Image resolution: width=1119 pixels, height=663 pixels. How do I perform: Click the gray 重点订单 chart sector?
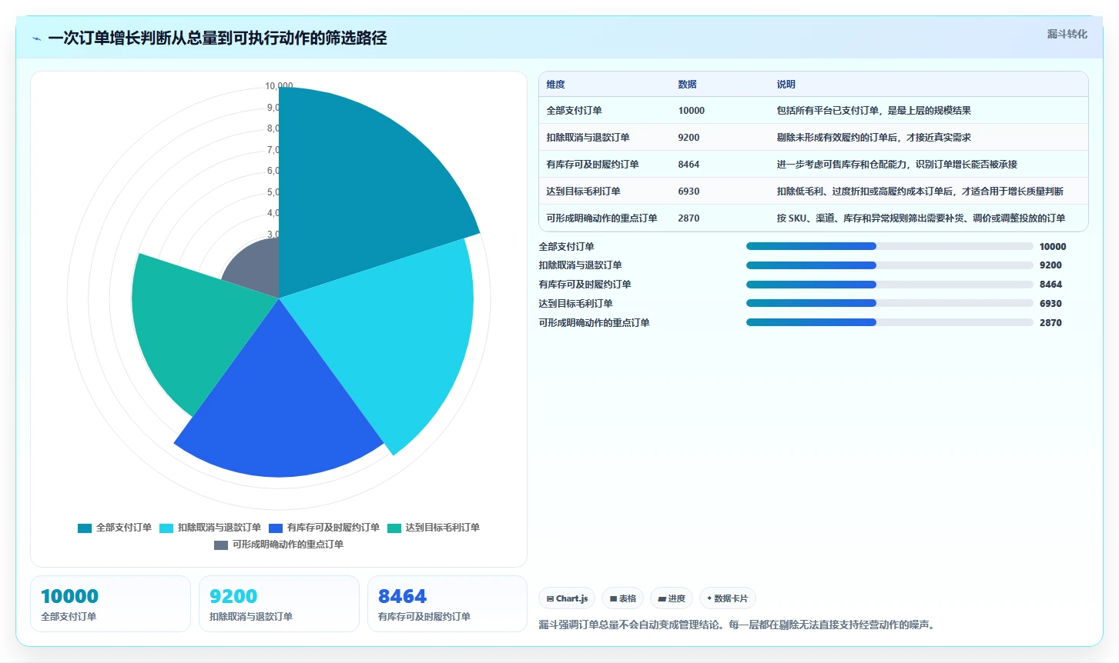258,269
